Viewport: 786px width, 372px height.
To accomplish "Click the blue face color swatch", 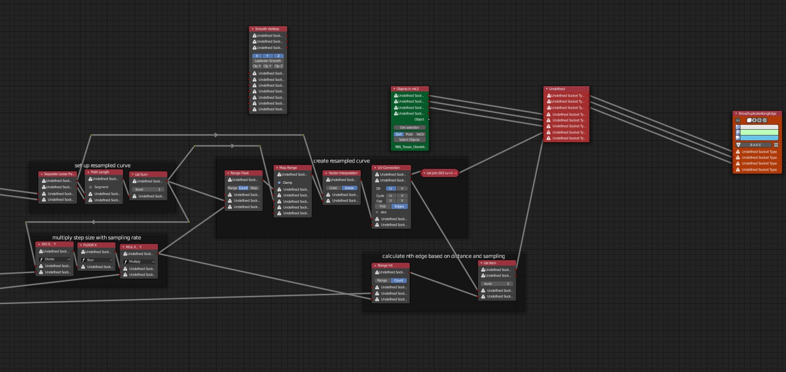I will pyautogui.click(x=759, y=138).
